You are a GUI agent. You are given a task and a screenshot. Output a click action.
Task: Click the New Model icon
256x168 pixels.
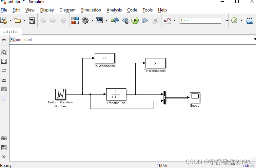4,20
